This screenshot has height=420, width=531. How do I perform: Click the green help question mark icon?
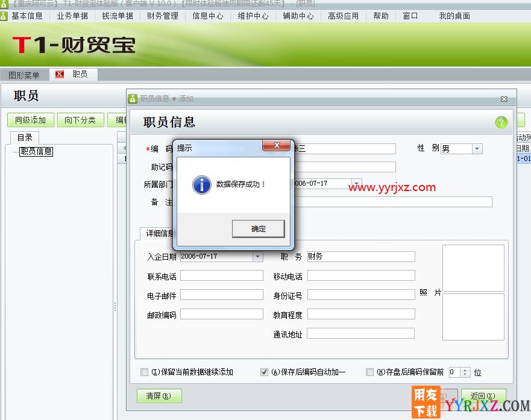click(x=501, y=122)
